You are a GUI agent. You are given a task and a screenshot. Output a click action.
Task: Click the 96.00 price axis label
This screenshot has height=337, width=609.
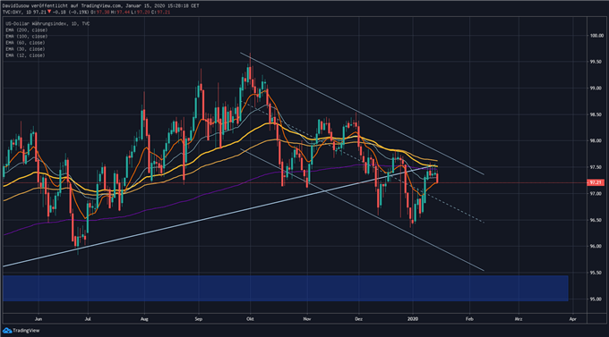tap(596, 246)
